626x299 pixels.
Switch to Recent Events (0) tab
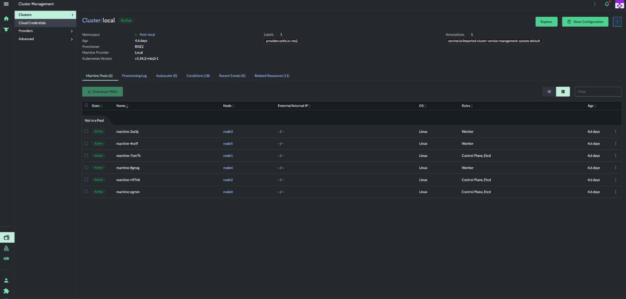click(232, 76)
